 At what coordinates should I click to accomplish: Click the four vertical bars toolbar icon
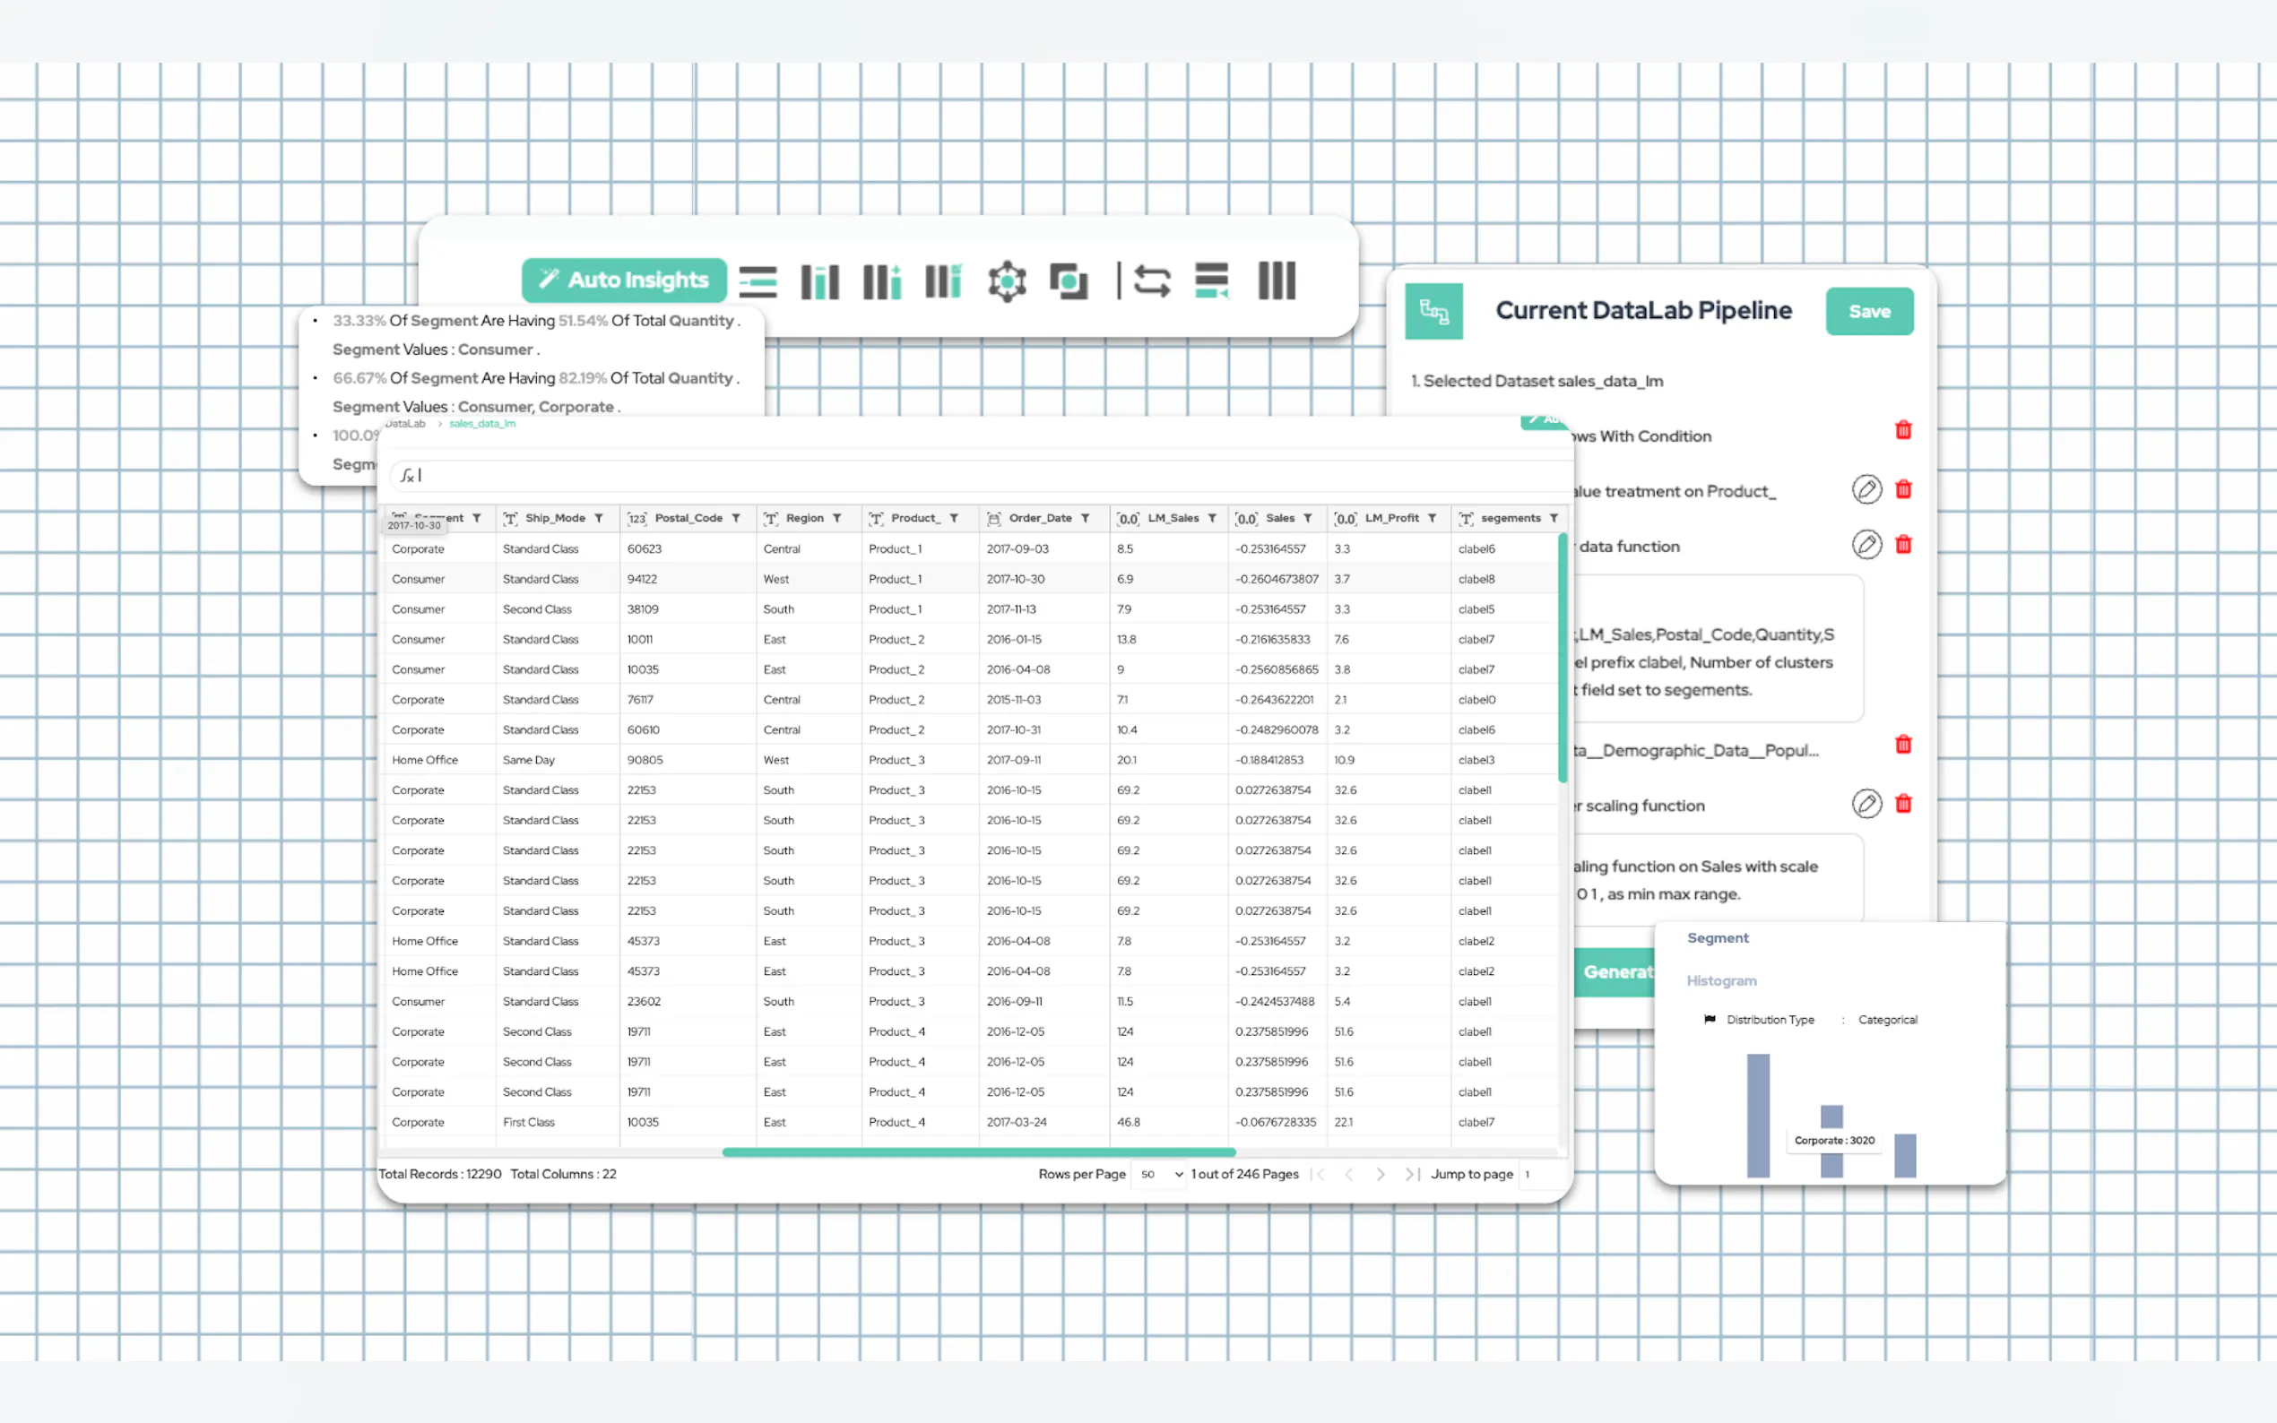click(x=1277, y=280)
